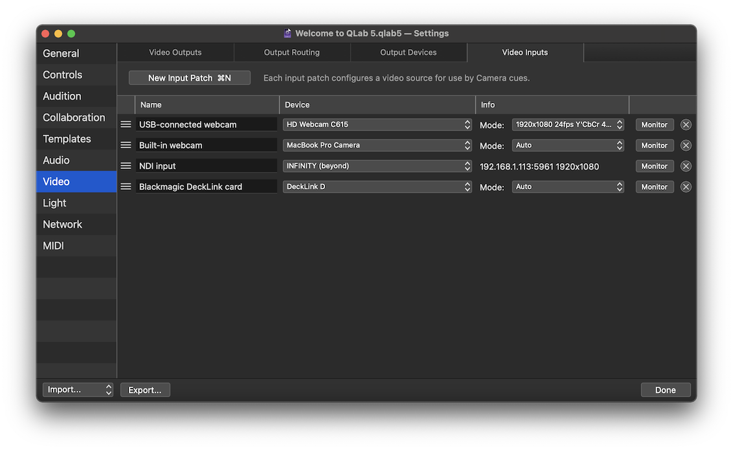This screenshot has height=450, width=733.
Task: Click the reorder handle beside NDI input
Action: coord(126,166)
